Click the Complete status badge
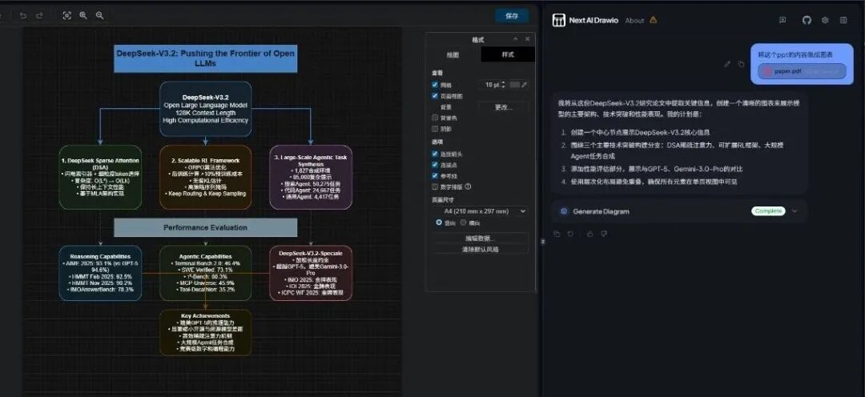Image resolution: width=865 pixels, height=397 pixels. click(768, 211)
